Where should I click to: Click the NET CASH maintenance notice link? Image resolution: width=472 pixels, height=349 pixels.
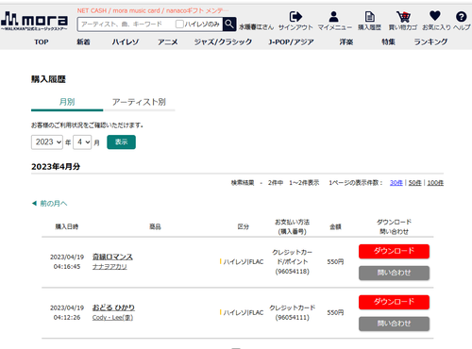tap(153, 10)
